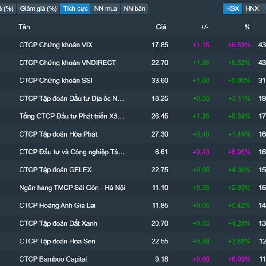Sort by the % column header
The height and width of the screenshot is (266, 266).
pos(247,27)
